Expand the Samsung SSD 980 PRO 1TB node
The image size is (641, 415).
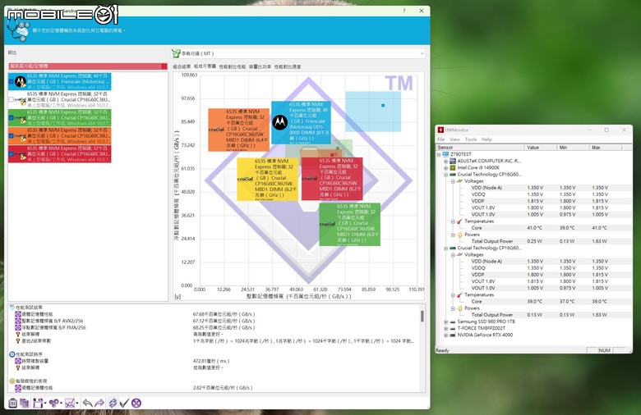coord(445,322)
